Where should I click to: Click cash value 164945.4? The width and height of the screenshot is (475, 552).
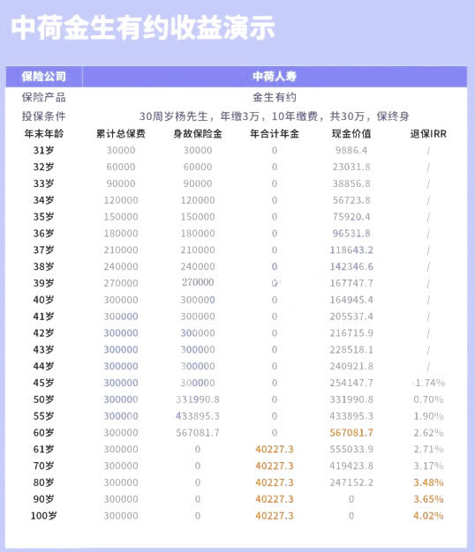pos(351,300)
